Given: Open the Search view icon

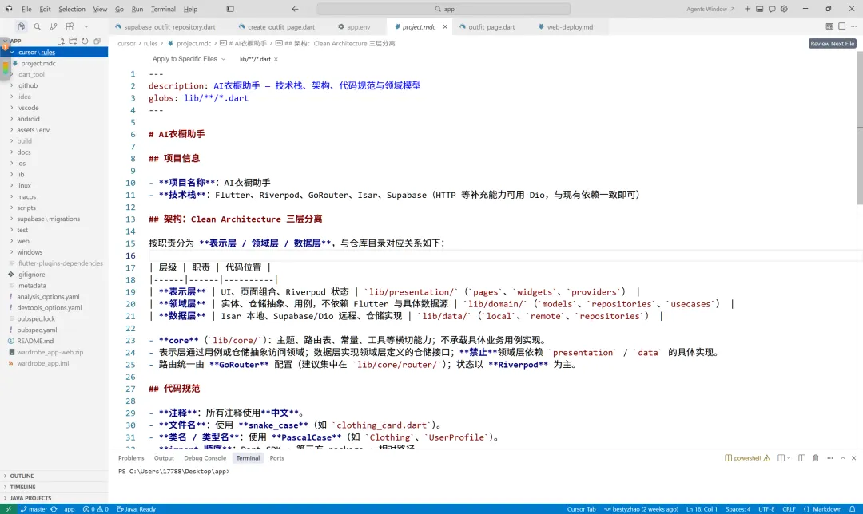Looking at the screenshot, I should (x=37, y=26).
